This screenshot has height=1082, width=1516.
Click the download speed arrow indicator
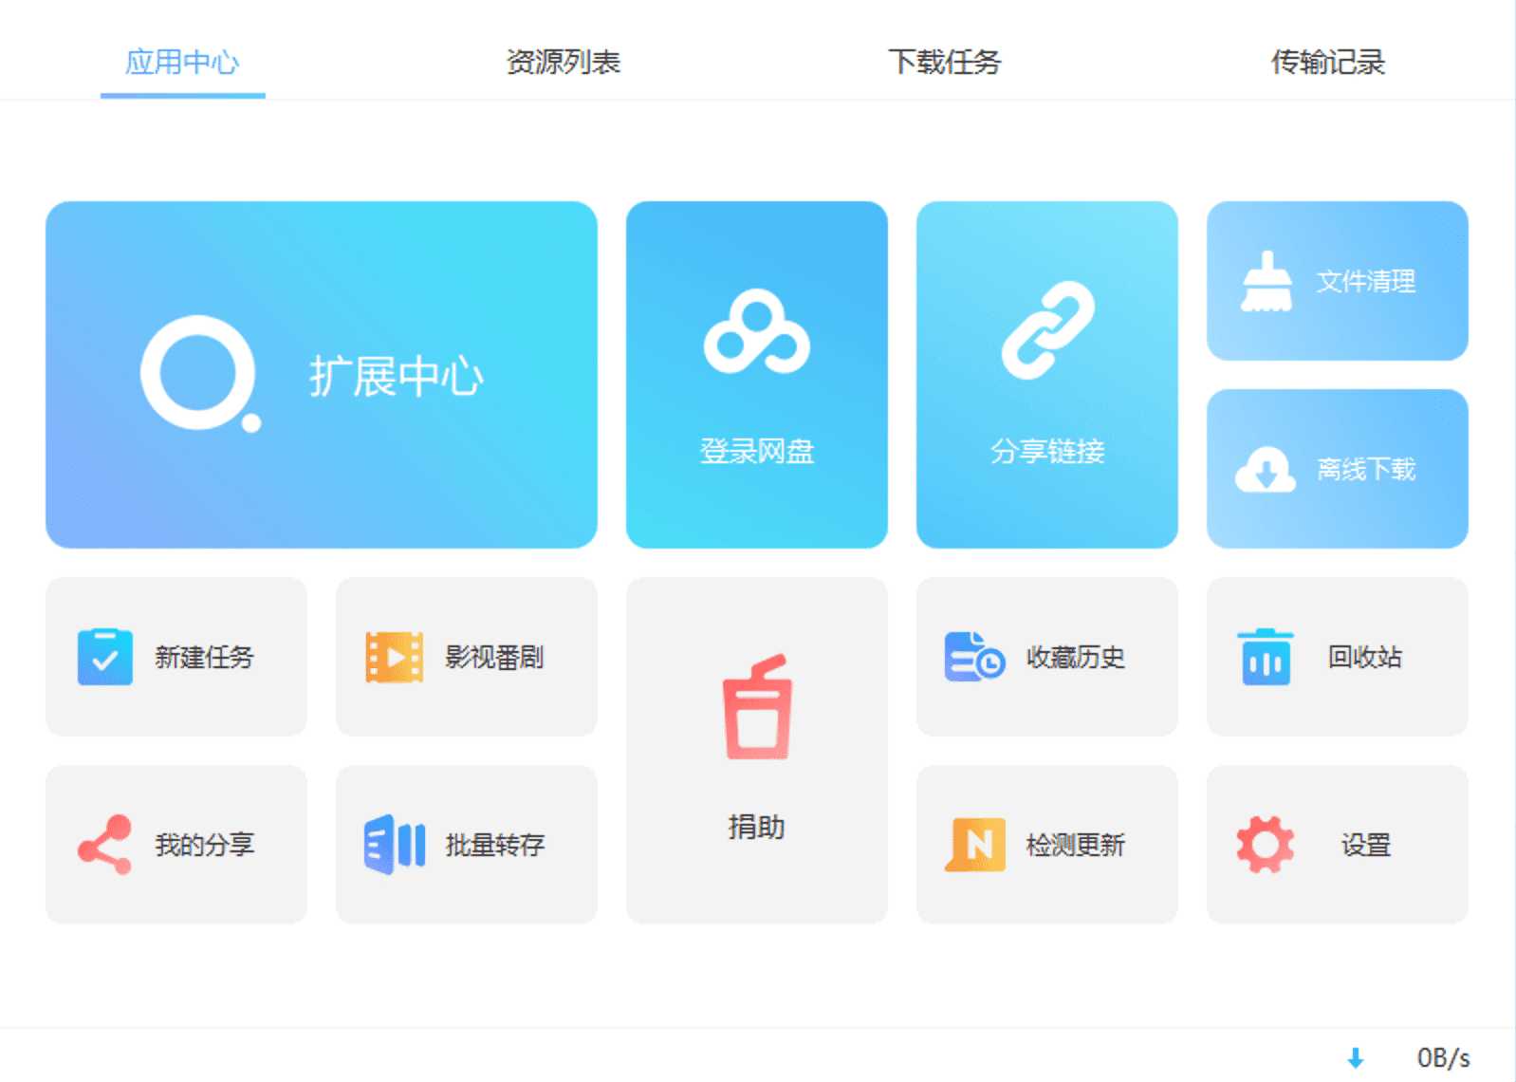1356,1057
